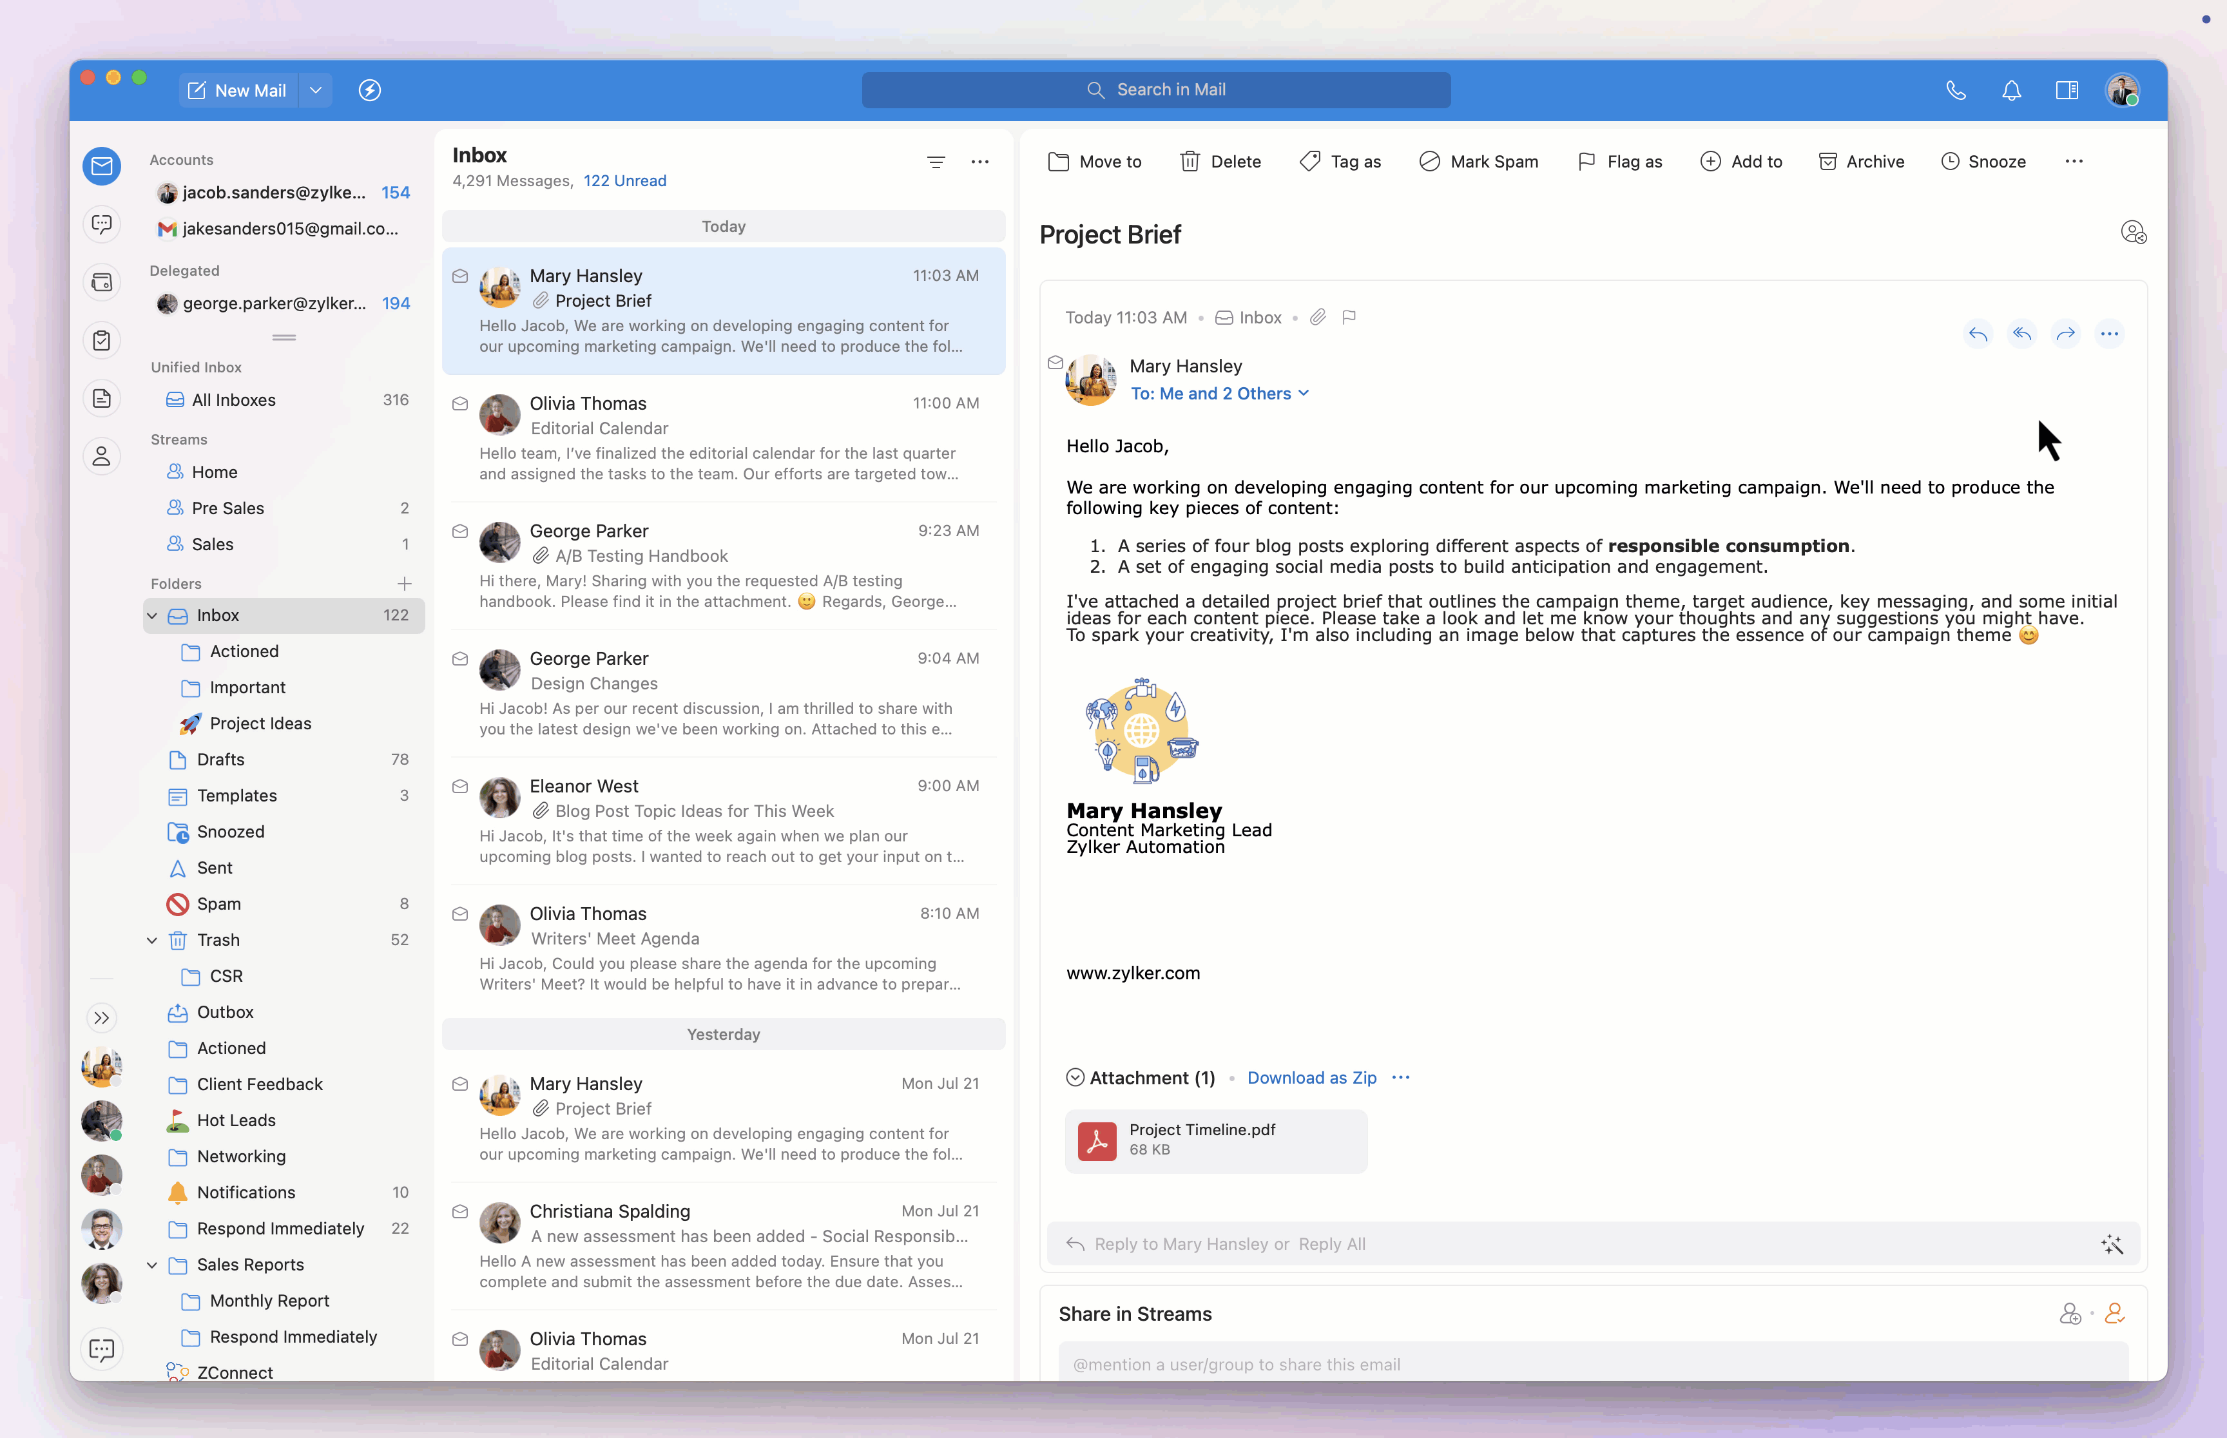
Task: Click the Reply arrow icon
Action: pos(1978,333)
